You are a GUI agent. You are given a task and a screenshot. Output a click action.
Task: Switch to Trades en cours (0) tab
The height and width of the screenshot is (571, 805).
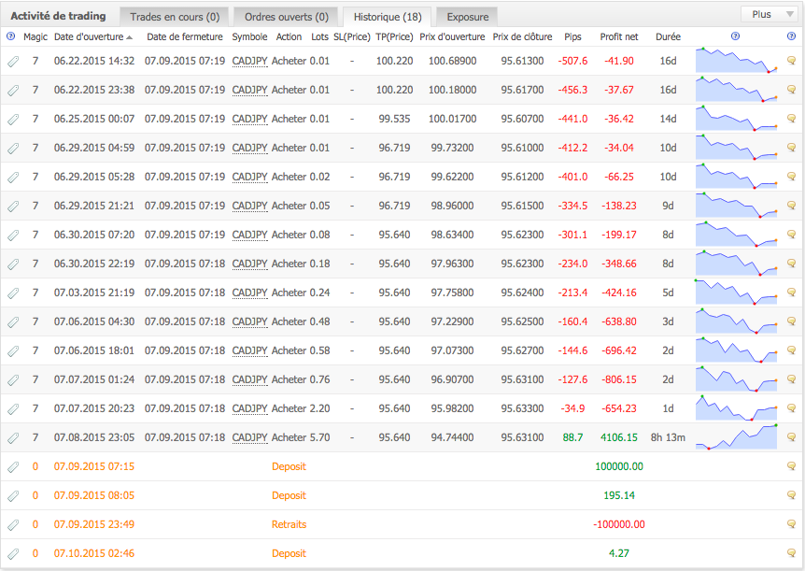pos(175,17)
